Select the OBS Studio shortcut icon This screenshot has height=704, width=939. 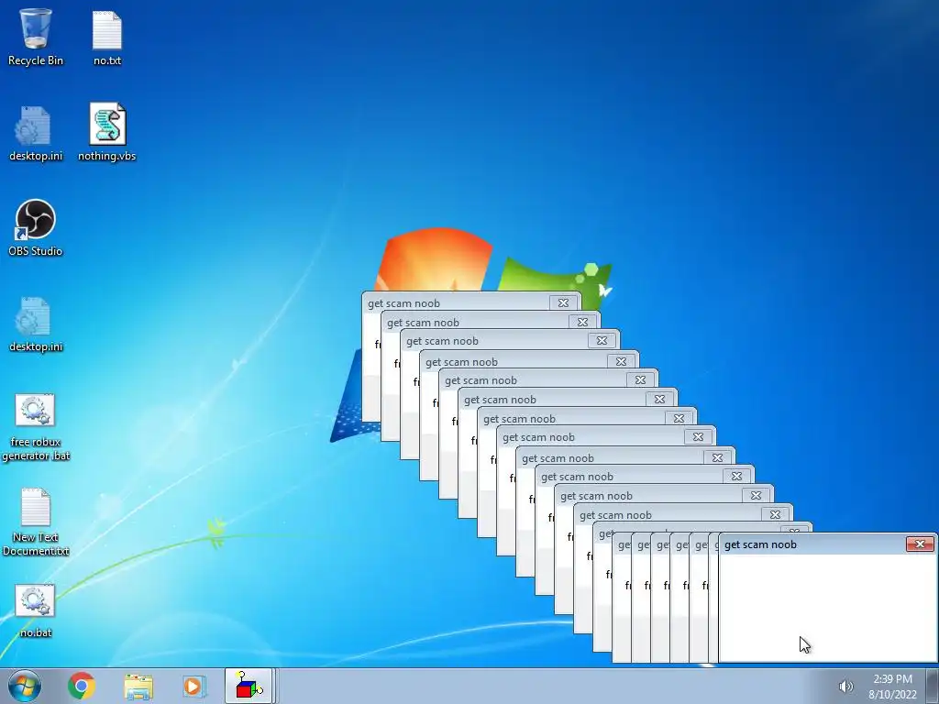(x=36, y=228)
